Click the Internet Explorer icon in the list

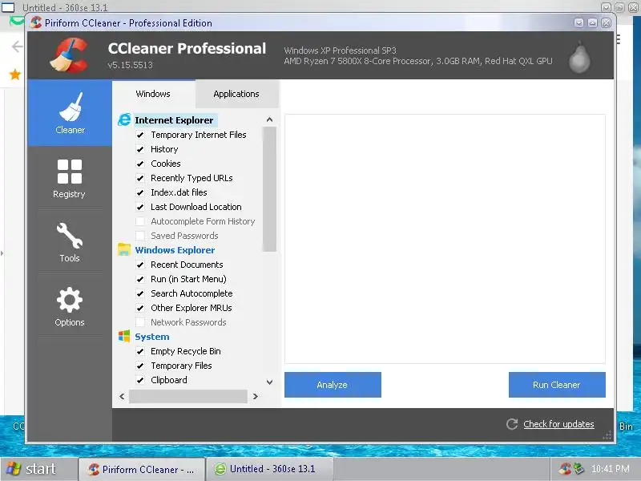(124, 119)
